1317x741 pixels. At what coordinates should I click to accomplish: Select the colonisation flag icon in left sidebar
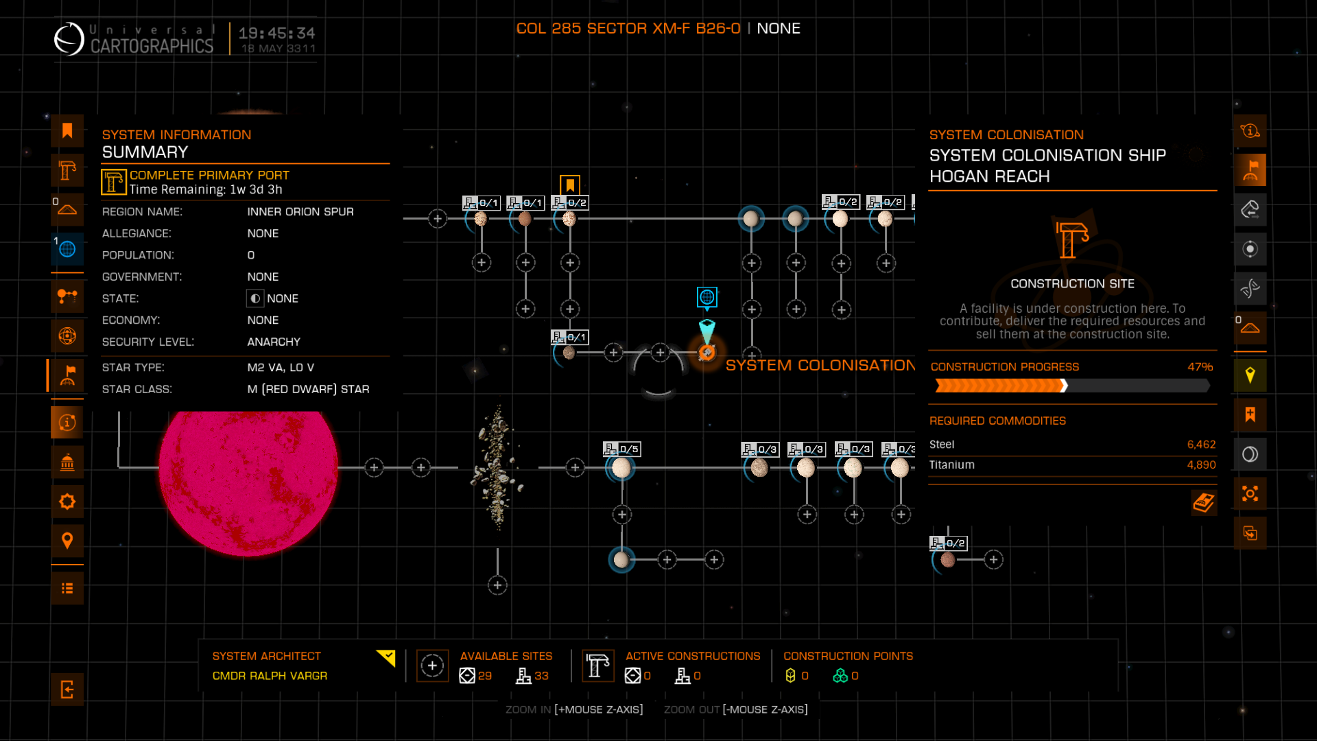click(67, 375)
